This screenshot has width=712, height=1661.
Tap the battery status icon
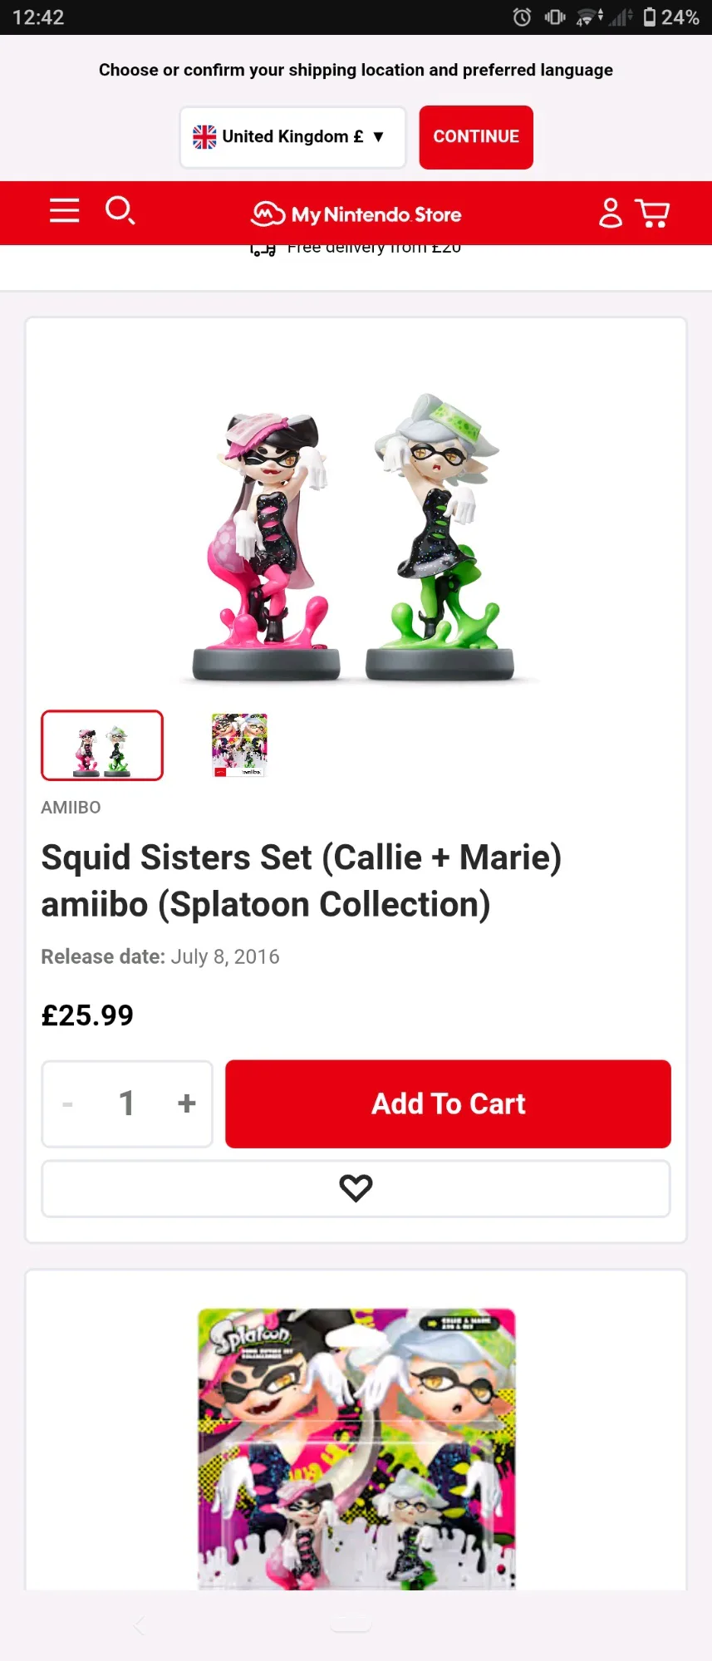click(x=650, y=17)
